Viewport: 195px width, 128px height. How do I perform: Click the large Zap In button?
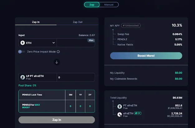click(57, 120)
